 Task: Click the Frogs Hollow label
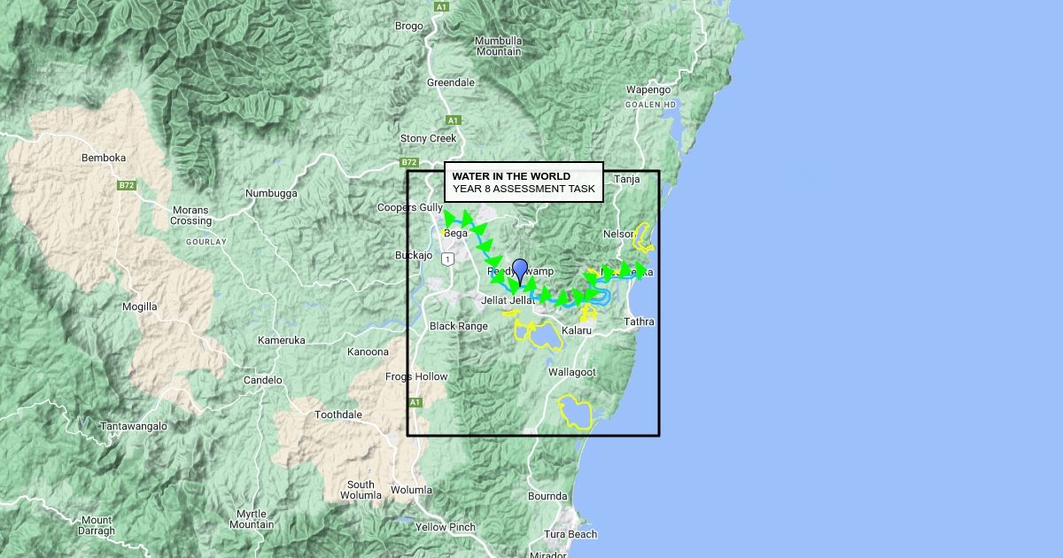pos(416,376)
